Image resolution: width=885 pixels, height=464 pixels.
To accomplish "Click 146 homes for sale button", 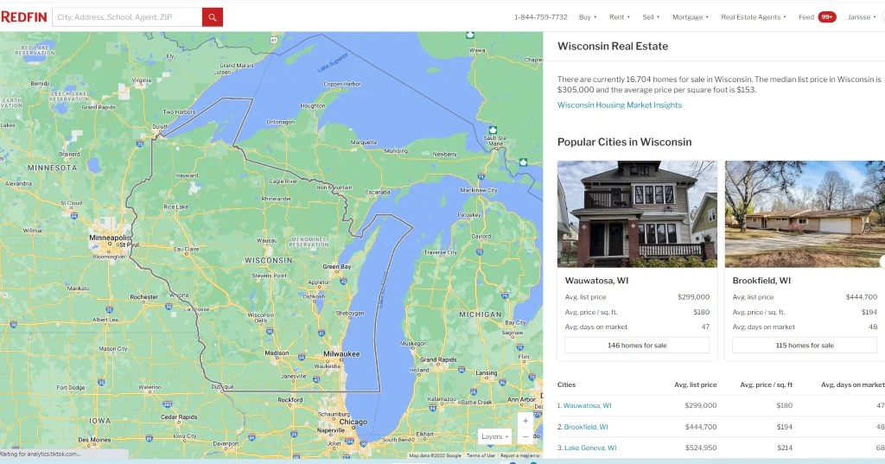I will point(637,346).
